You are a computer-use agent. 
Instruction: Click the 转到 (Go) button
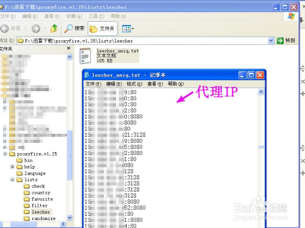[x=285, y=41]
